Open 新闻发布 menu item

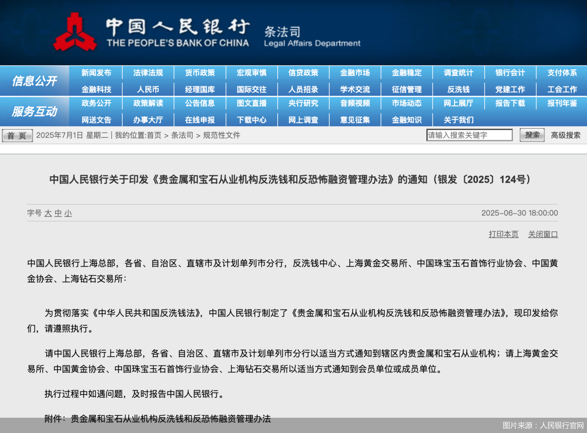pos(96,73)
